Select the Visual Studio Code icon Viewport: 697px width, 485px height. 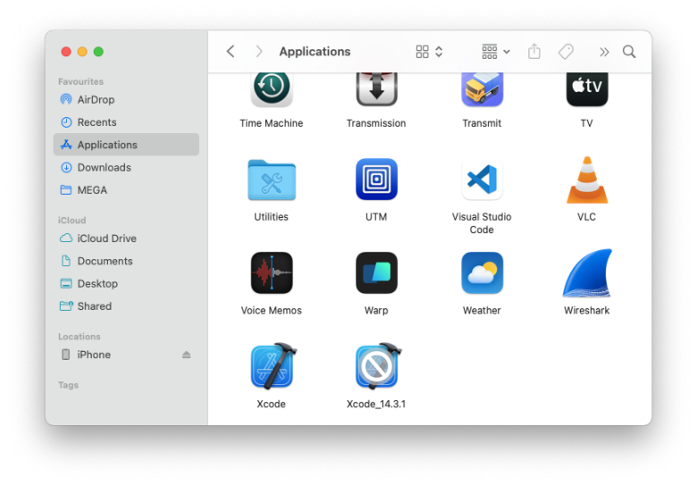click(x=482, y=180)
